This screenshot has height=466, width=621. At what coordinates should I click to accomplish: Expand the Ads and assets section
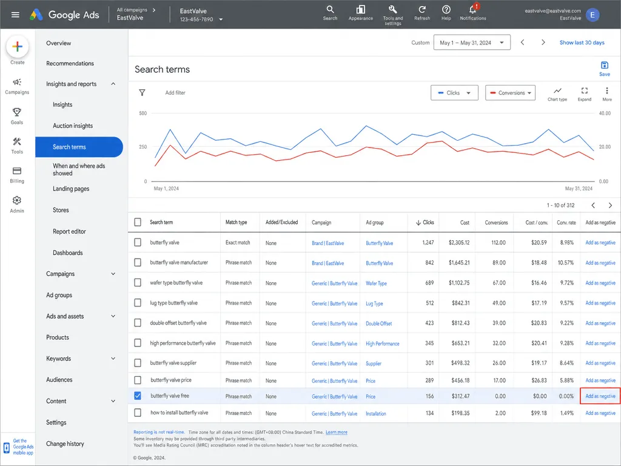tap(113, 316)
